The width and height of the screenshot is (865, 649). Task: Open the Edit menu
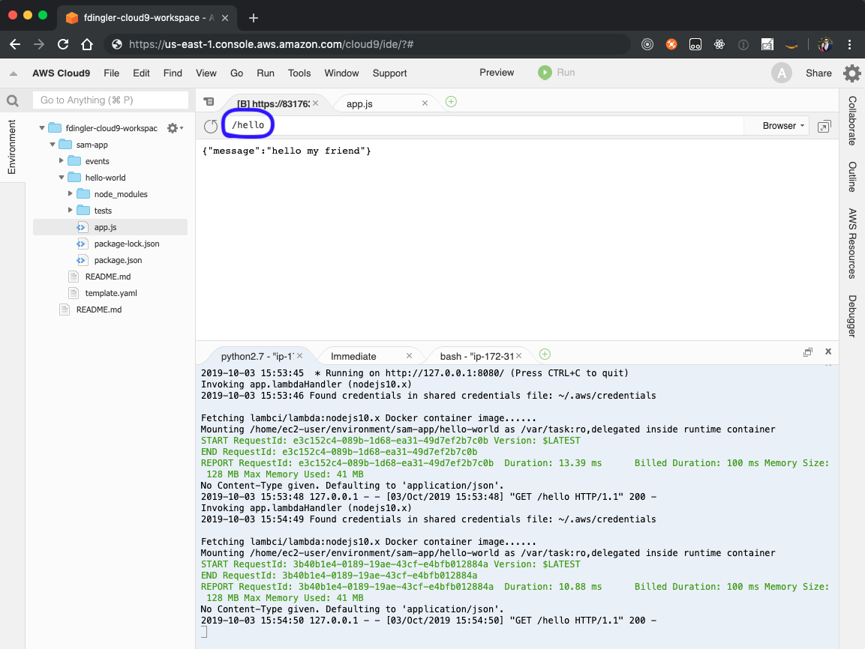click(141, 73)
